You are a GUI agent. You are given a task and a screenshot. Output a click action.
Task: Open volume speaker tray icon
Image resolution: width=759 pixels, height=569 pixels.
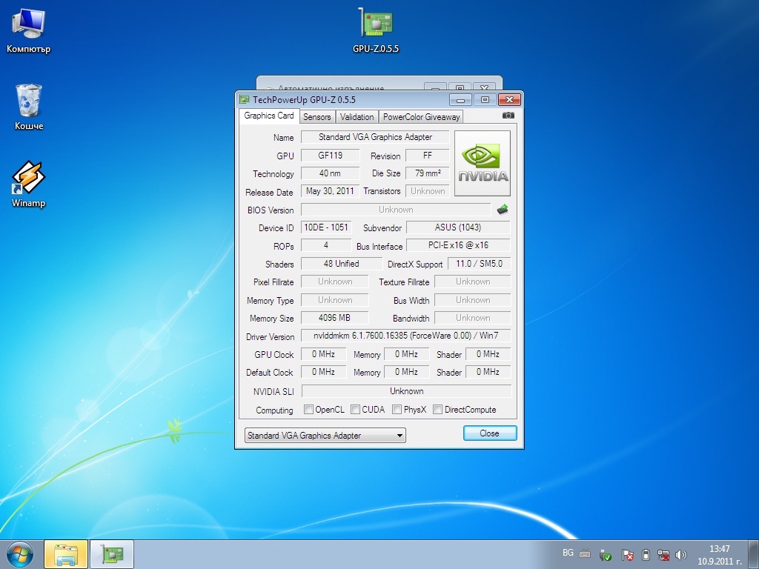pyautogui.click(x=681, y=555)
